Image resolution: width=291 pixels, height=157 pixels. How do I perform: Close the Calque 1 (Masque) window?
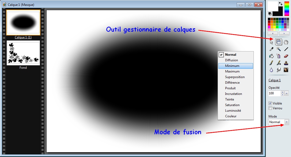tap(258, 5)
